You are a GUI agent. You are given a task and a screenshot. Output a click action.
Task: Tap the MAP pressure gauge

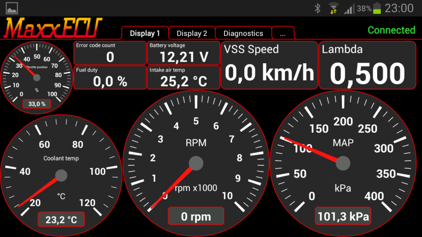pos(343,163)
